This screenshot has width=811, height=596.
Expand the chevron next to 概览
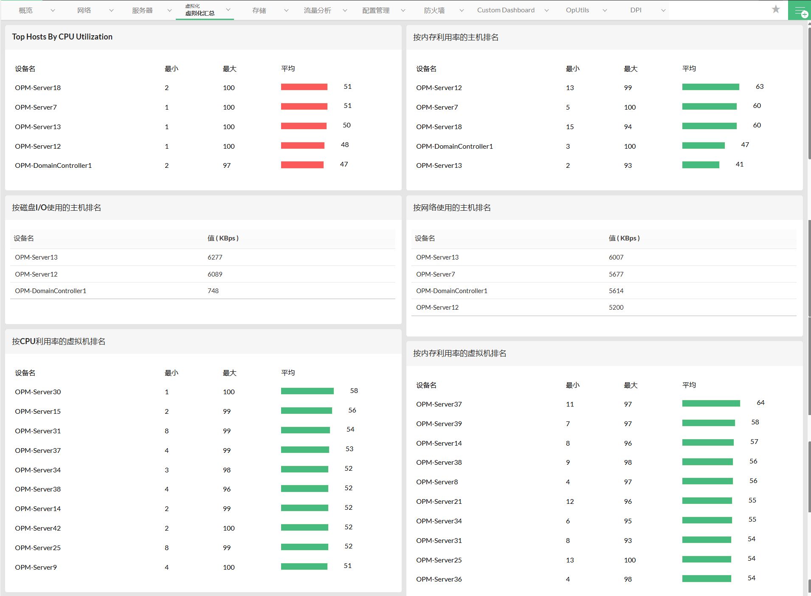(x=53, y=11)
